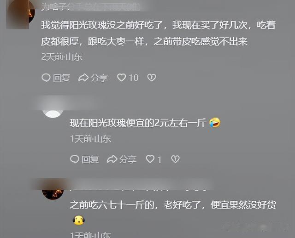Select comment text starting 我觉得阳光玫瑰

click(x=158, y=33)
